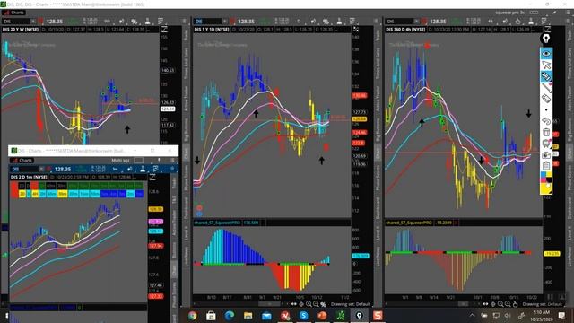Image resolution: width=574 pixels, height=323 pixels.
Task: Open grid layout selector near squeeze pro 3x
Action: [535, 13]
